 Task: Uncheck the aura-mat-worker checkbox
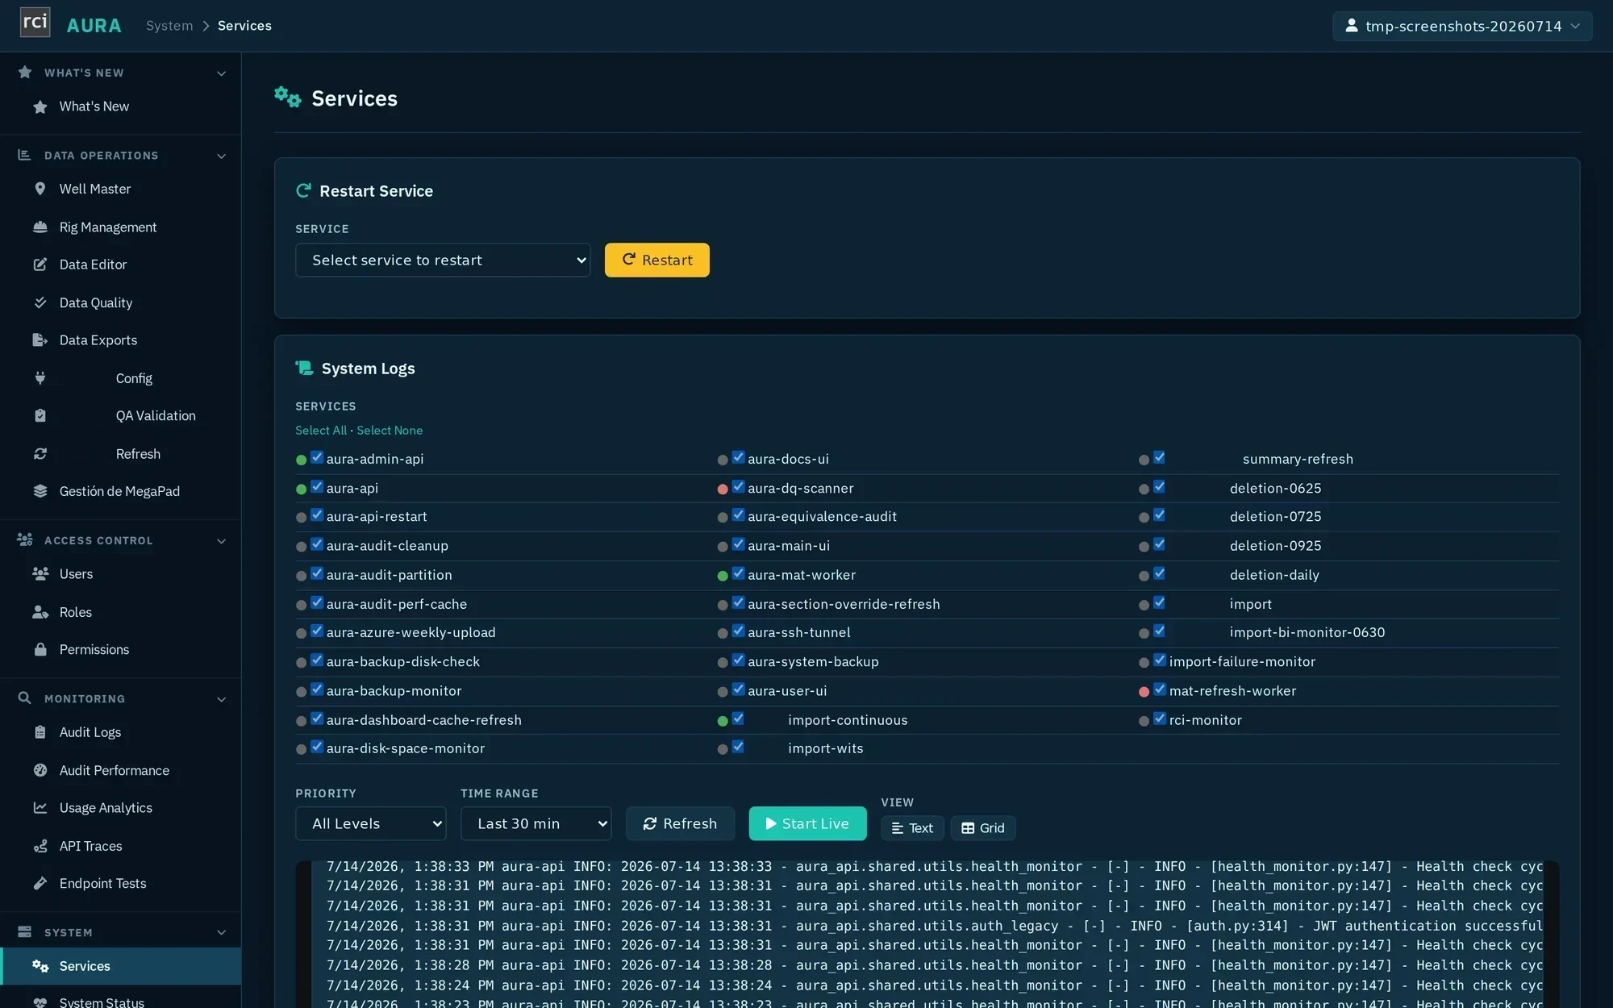(x=738, y=574)
